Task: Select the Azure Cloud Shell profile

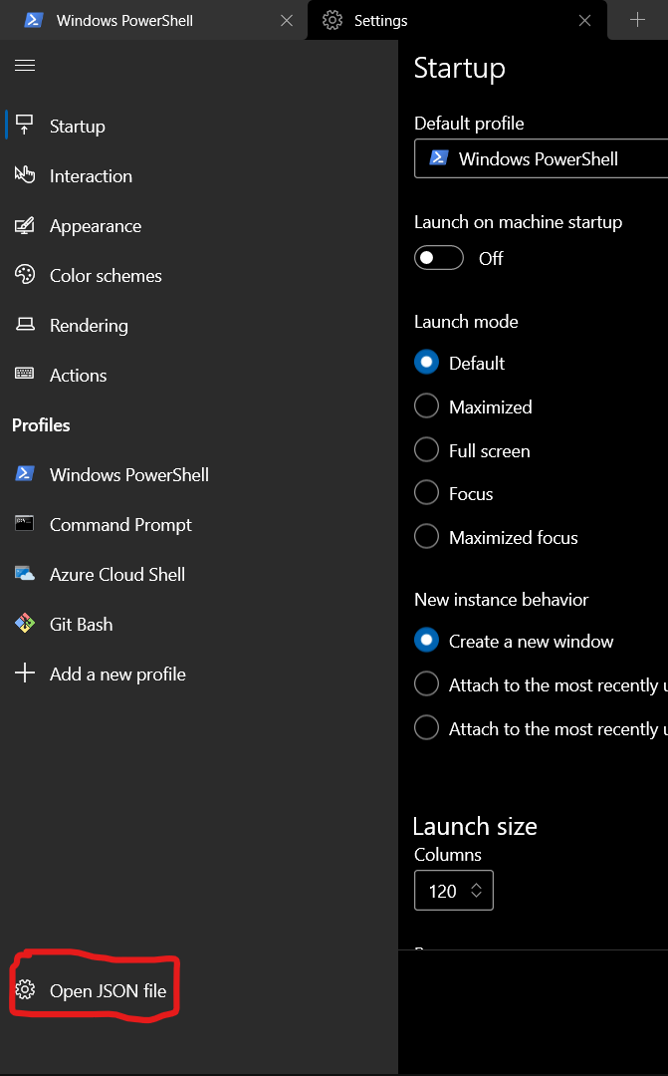Action: (116, 575)
